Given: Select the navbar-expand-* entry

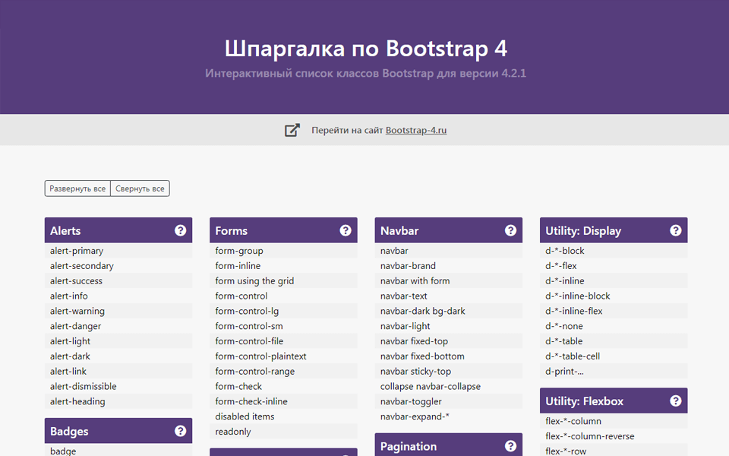Looking at the screenshot, I should coord(448,416).
